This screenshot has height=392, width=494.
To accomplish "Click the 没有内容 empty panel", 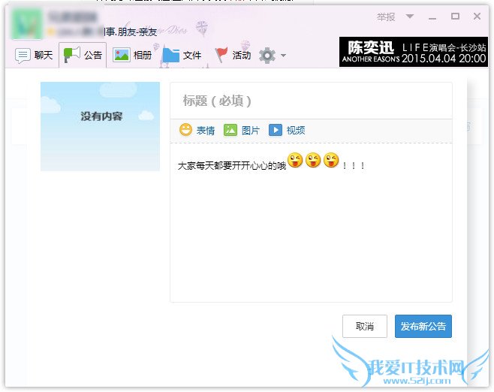I will point(100,126).
